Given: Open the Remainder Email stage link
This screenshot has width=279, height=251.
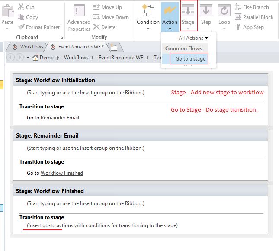Looking at the screenshot, I should 60,118.
